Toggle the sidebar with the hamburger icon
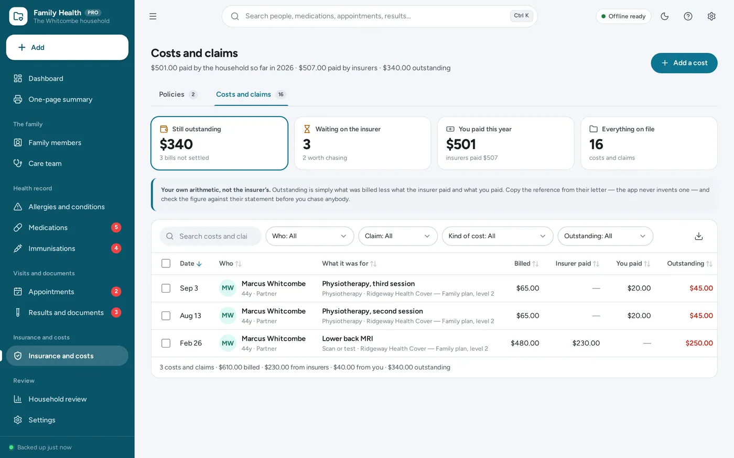This screenshot has width=734, height=458. [153, 16]
